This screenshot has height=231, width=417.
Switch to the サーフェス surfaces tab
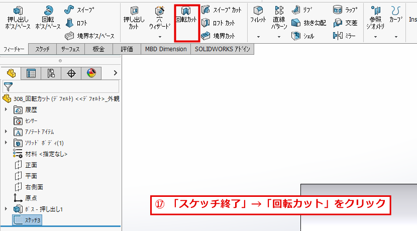70,49
